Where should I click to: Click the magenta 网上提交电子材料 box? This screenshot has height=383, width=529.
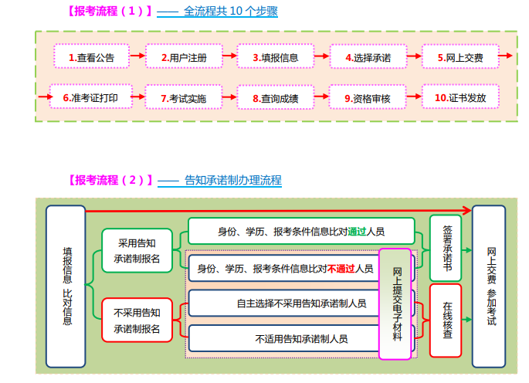(x=395, y=304)
